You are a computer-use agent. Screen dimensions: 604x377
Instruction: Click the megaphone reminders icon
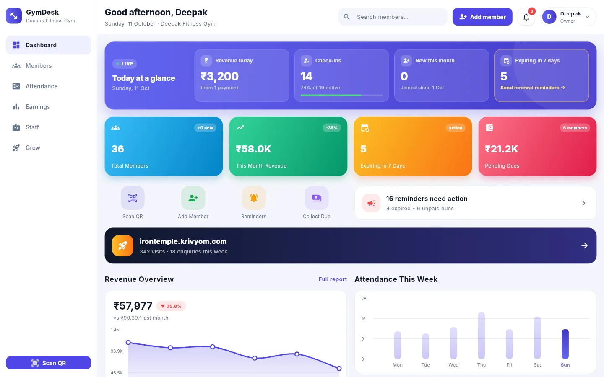(x=371, y=203)
